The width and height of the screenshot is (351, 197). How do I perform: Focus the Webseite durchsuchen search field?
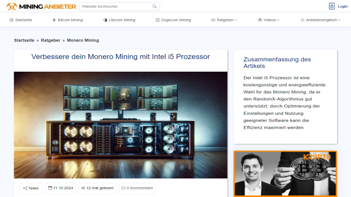pos(120,7)
